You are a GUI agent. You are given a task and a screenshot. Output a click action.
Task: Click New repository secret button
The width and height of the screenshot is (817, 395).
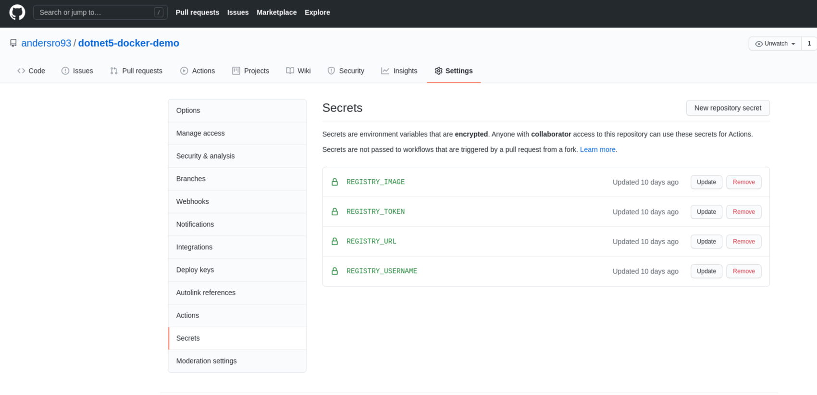coord(728,108)
